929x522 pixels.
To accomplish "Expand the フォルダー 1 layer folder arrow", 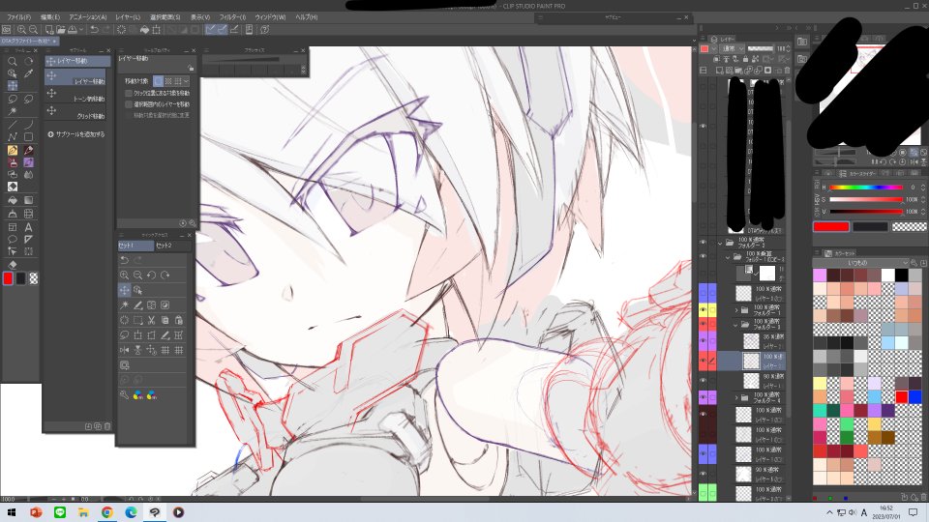I will 737,309.
